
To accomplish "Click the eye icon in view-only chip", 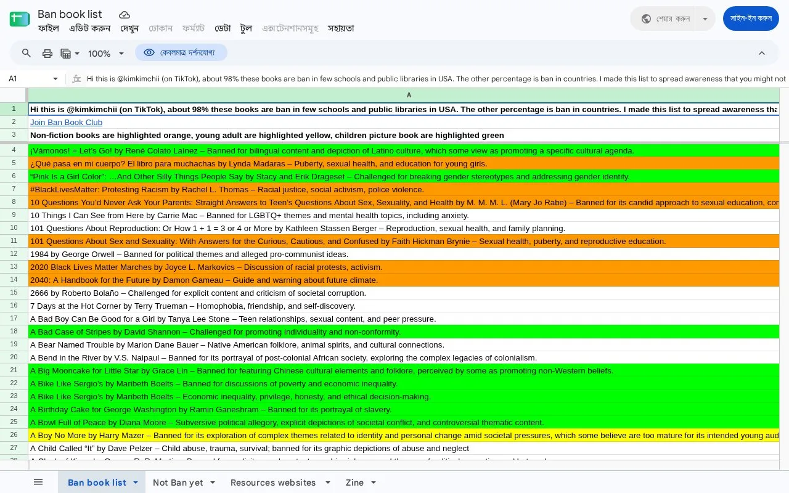I will click(149, 53).
